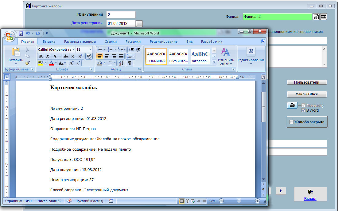
Task: Open the font name dropdown Calibri
Action: [x=73, y=50]
